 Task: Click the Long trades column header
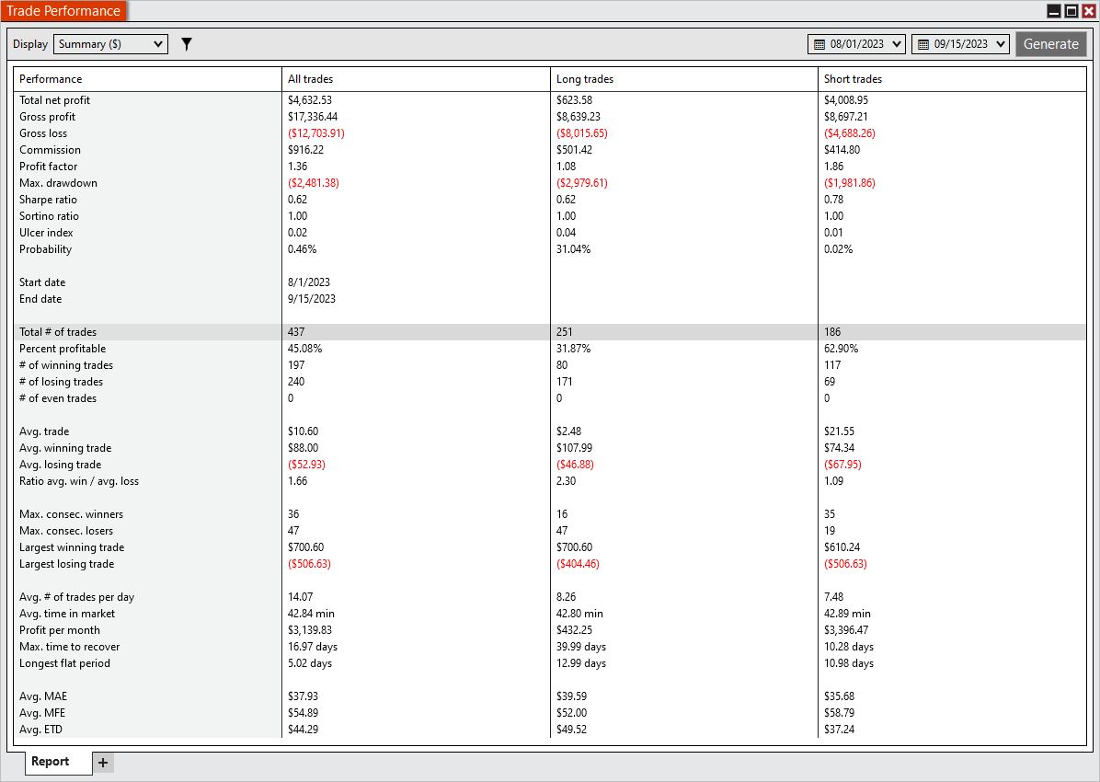pos(585,79)
